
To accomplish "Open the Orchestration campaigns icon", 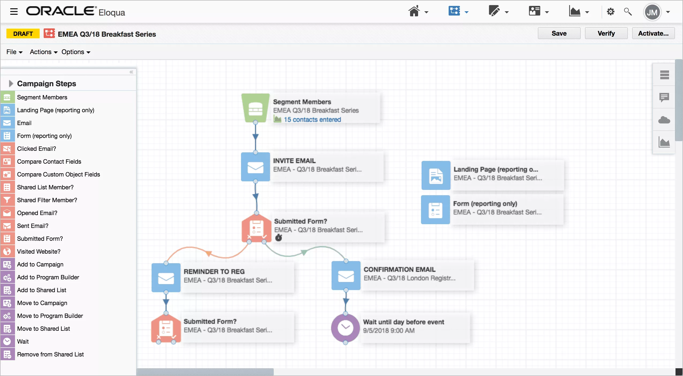I will [454, 11].
